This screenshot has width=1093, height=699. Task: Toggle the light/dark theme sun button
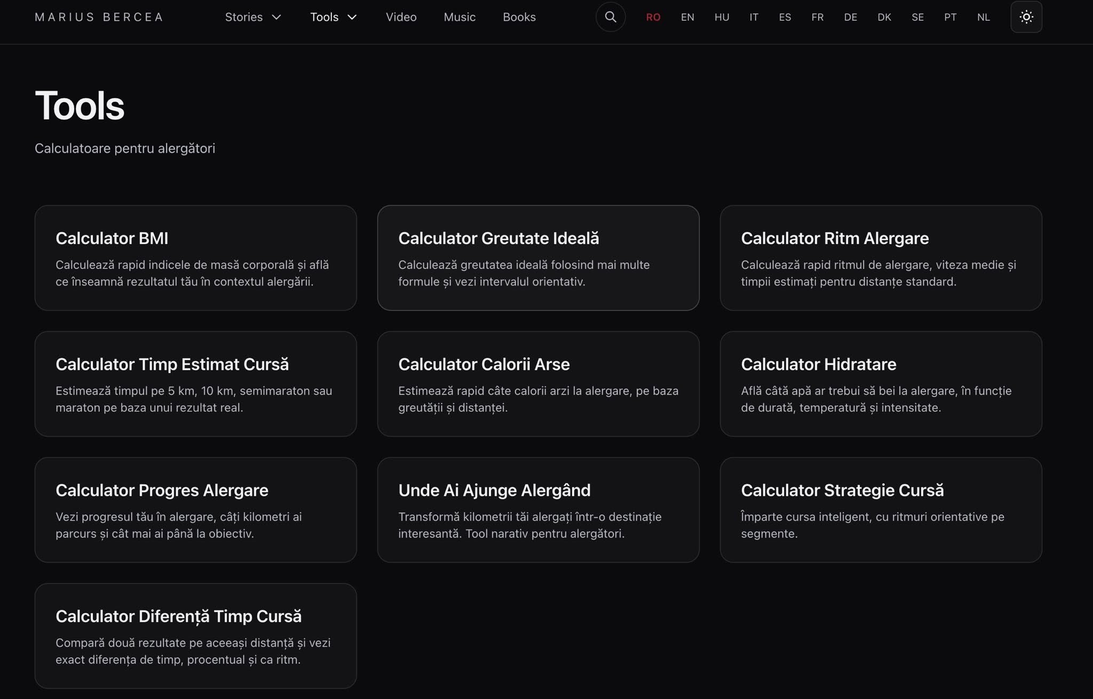click(x=1026, y=17)
